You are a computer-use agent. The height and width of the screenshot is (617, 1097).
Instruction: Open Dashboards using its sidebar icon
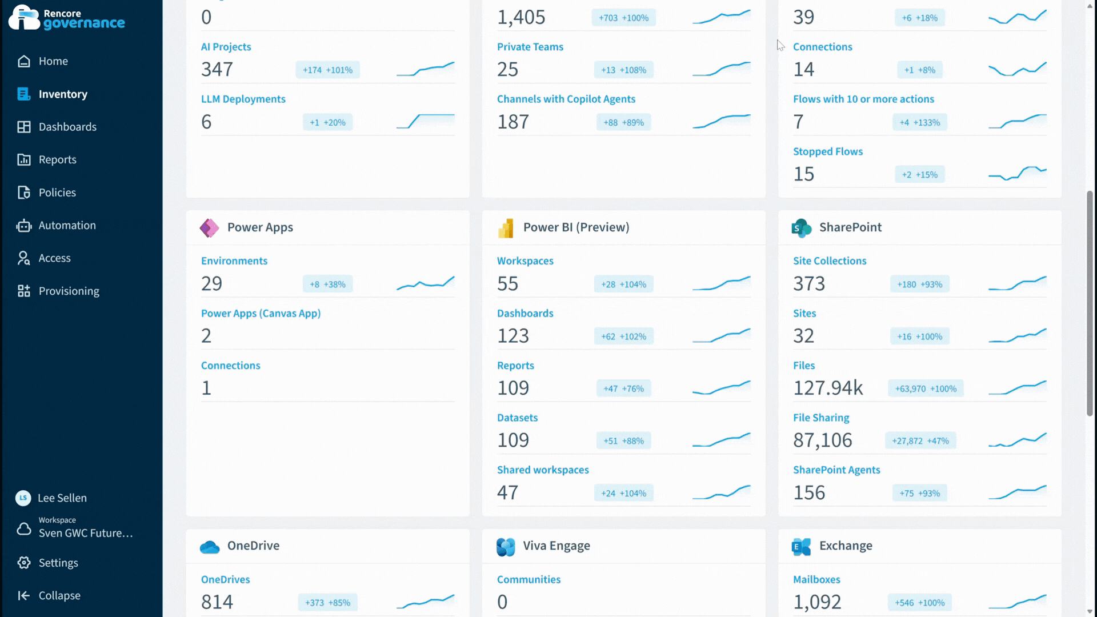(23, 126)
